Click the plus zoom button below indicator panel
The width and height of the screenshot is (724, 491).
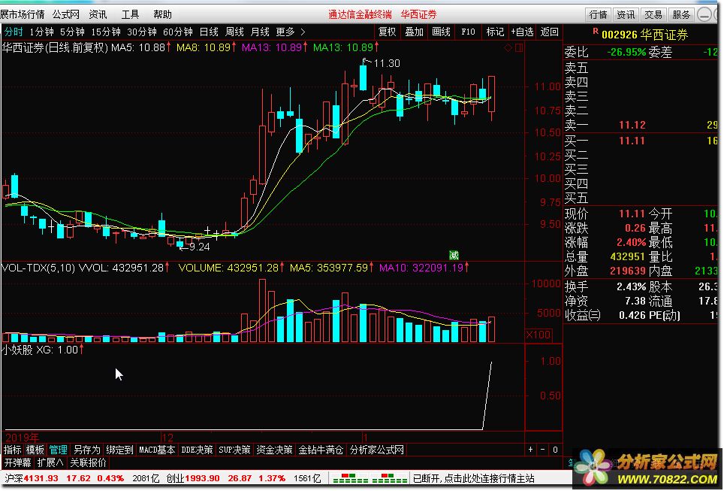pyautogui.click(x=531, y=450)
